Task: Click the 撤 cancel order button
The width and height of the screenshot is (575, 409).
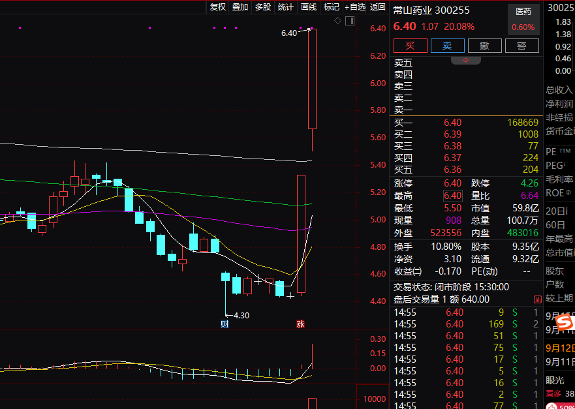Action: [x=485, y=46]
